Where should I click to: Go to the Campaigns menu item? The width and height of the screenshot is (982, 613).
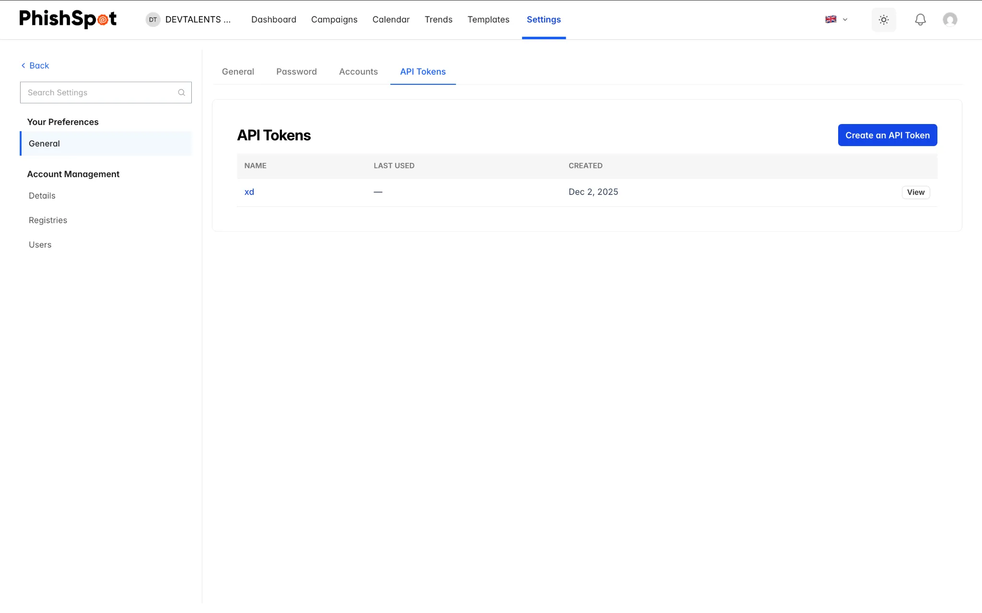[334, 20]
